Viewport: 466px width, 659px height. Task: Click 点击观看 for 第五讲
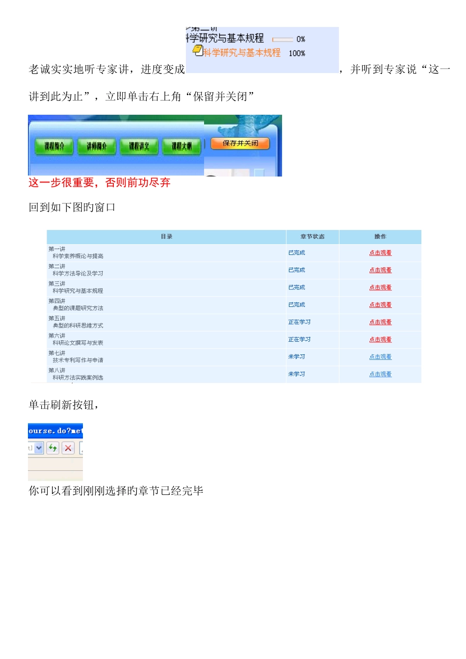pyautogui.click(x=380, y=322)
